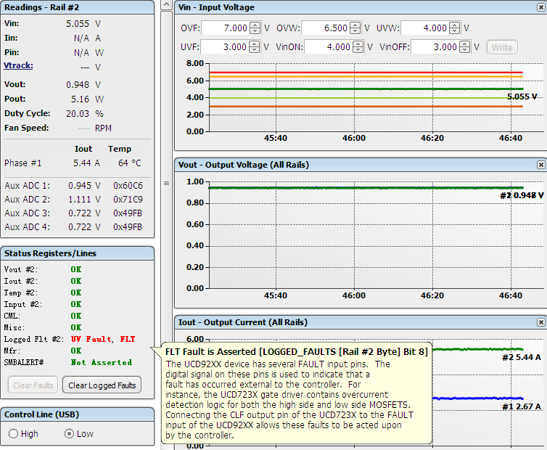Click the OVW input field
This screenshot has width=547, height=450.
[x=326, y=28]
